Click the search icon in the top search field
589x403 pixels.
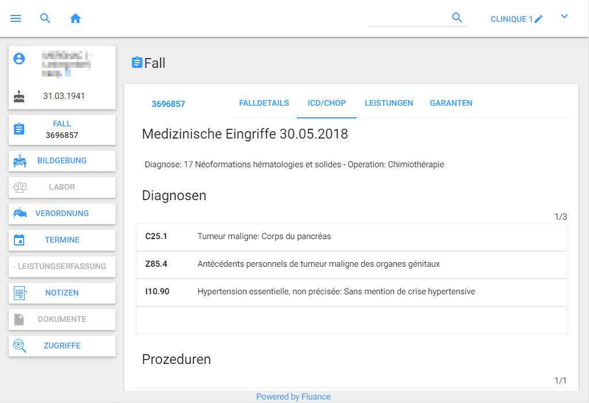pyautogui.click(x=457, y=18)
